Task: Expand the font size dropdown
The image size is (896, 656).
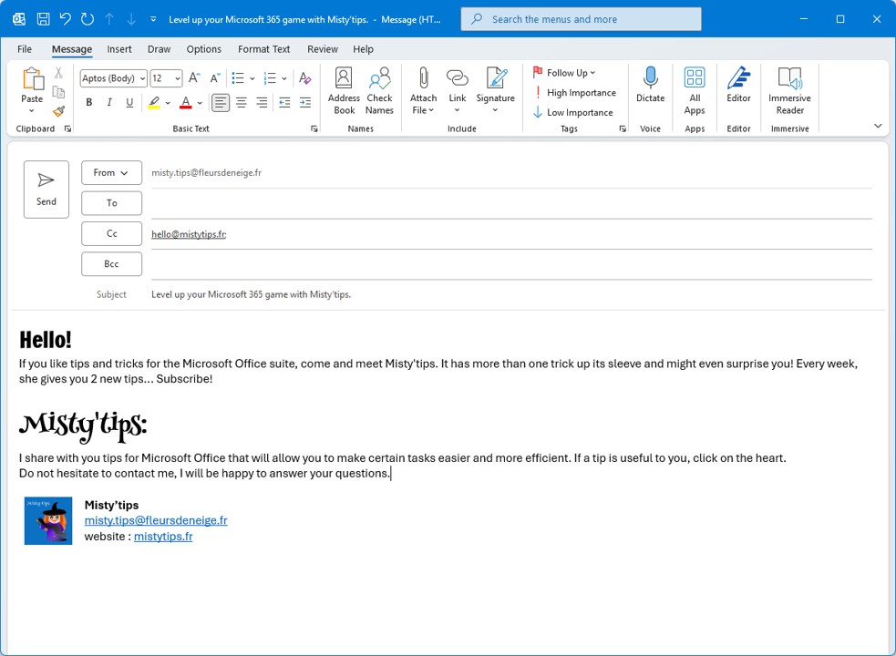Action: tap(177, 78)
